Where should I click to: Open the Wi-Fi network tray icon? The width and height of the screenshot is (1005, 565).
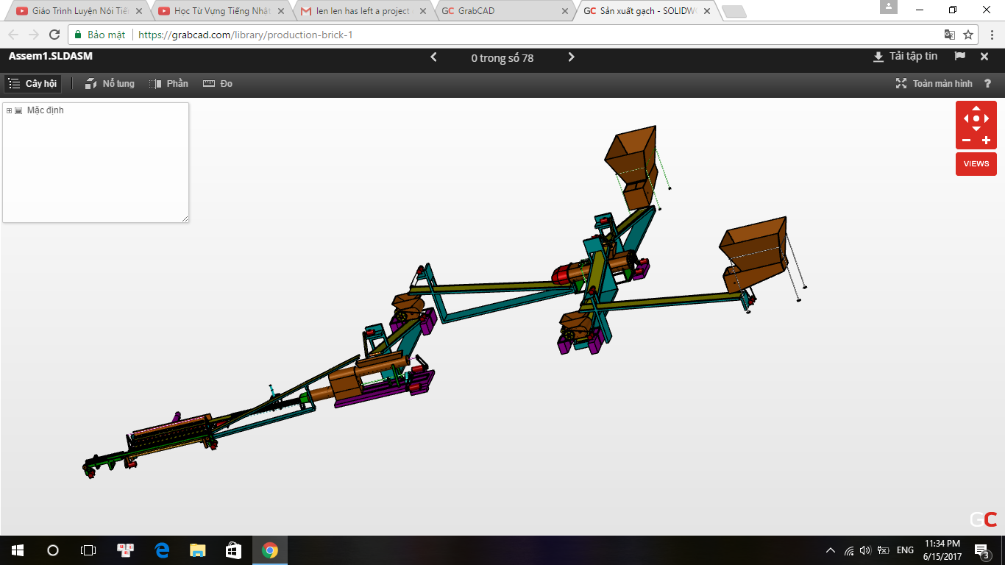tap(849, 550)
